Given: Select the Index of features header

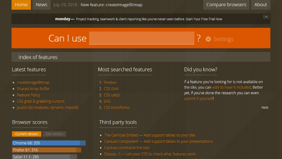Looking at the screenshot, I should coord(141,57).
